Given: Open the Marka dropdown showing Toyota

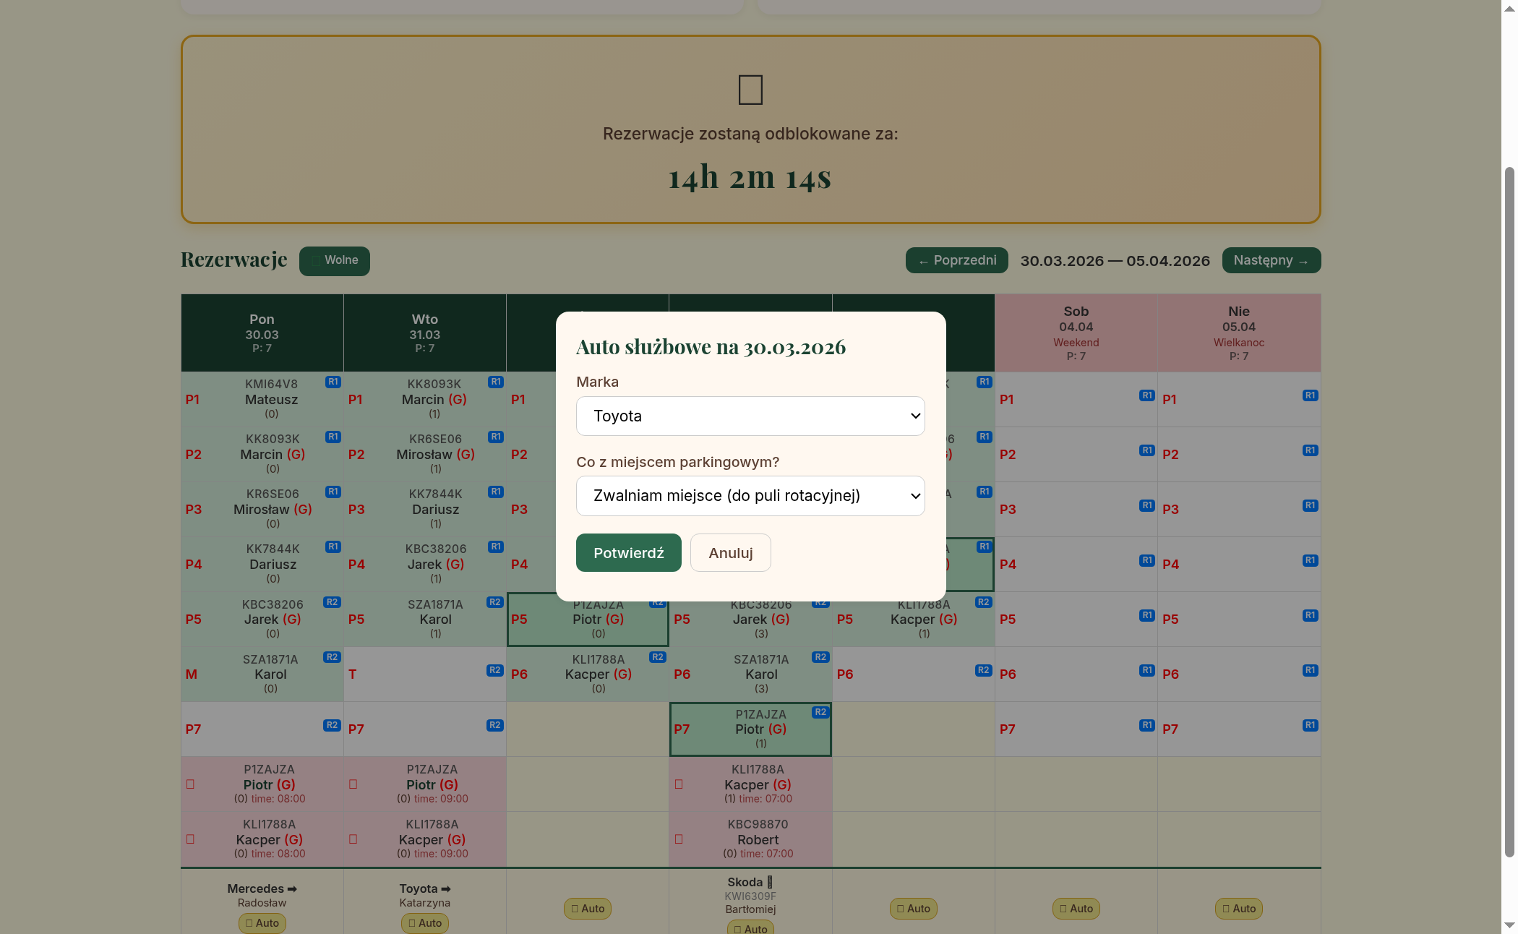Looking at the screenshot, I should [x=750, y=416].
